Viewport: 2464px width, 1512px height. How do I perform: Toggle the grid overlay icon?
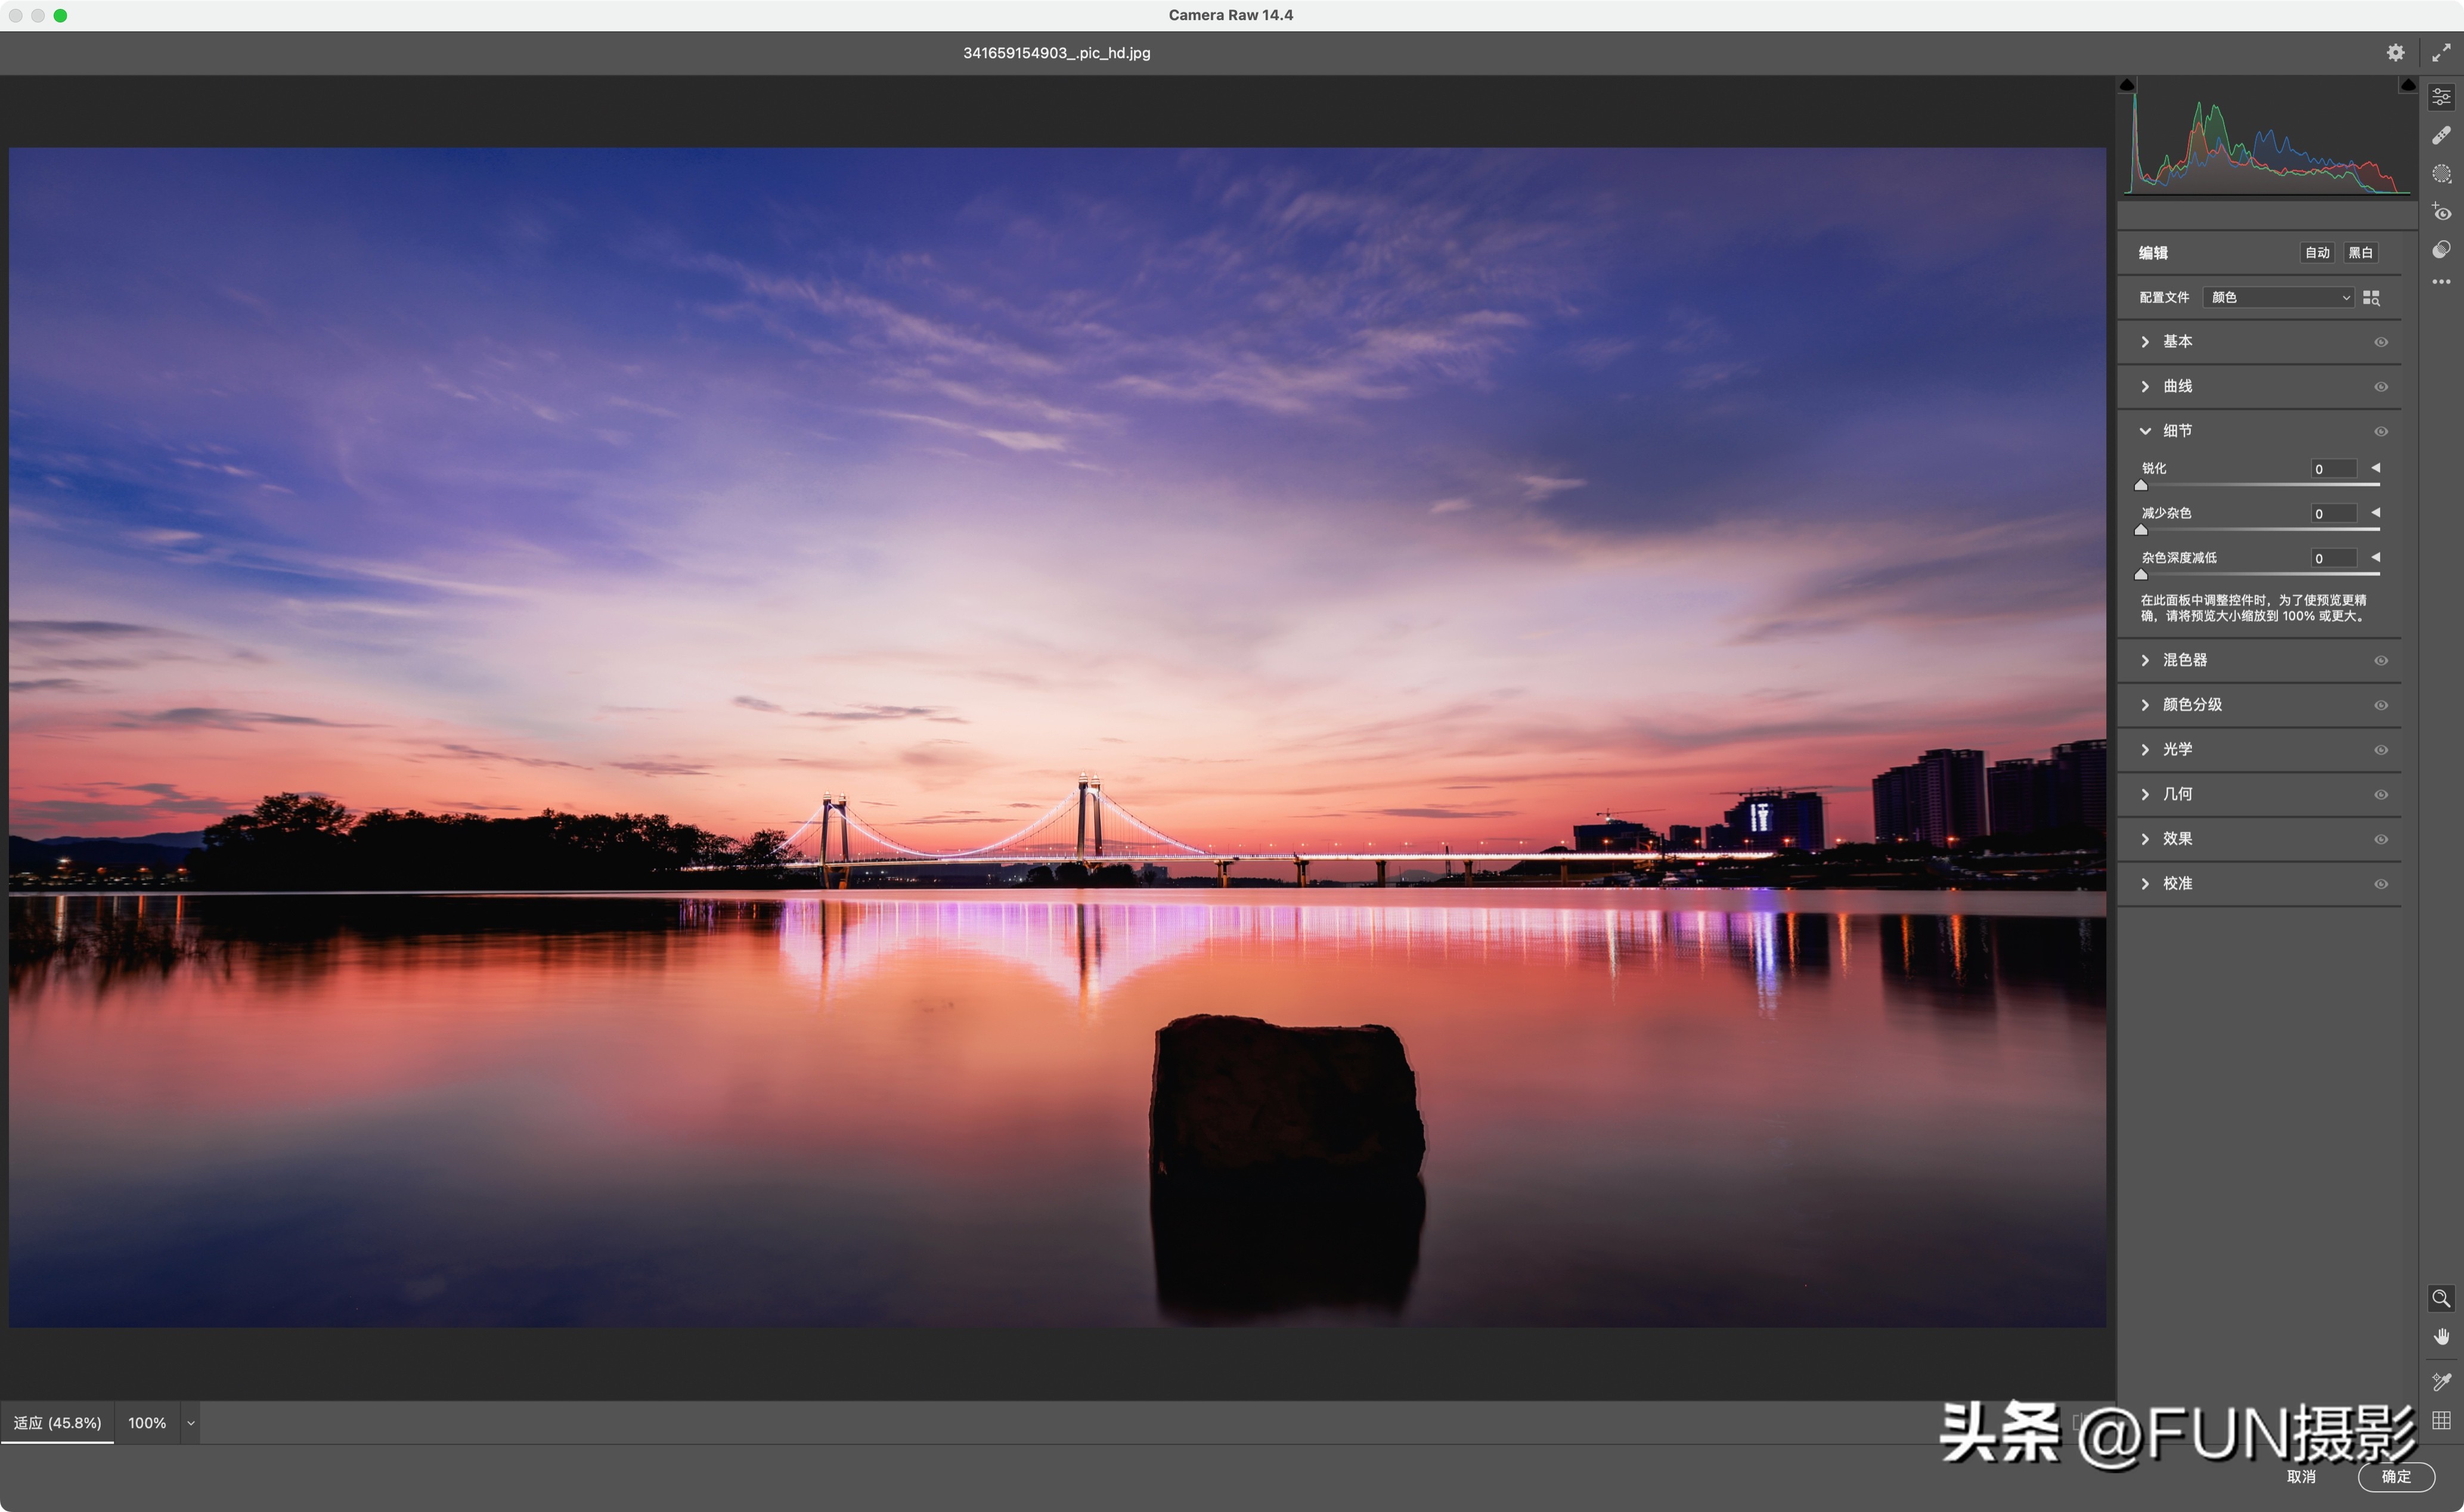2441,1420
